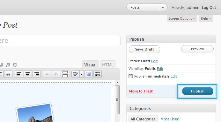Screen dimensions: 221x122
Task: Switch to the Visual editor tab
Action: (x=90, y=65)
